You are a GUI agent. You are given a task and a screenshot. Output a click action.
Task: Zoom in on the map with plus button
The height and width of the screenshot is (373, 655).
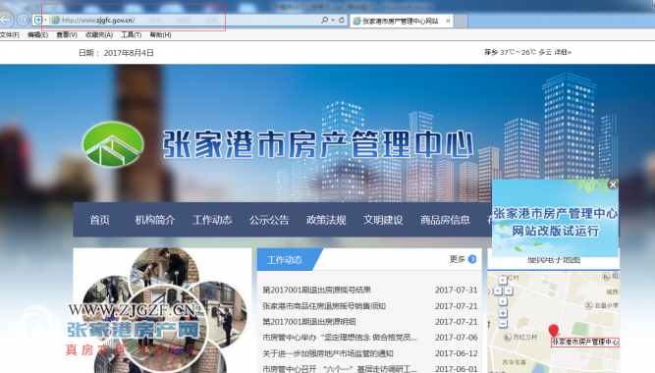point(503,313)
